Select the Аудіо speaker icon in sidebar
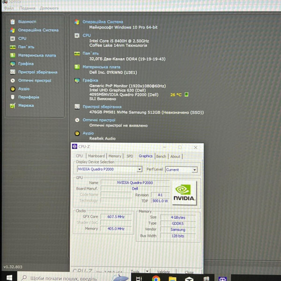281x281 pixels. click(13, 89)
